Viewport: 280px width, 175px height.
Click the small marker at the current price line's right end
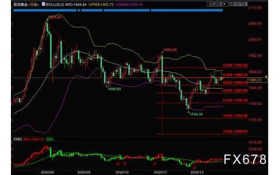point(266,77)
